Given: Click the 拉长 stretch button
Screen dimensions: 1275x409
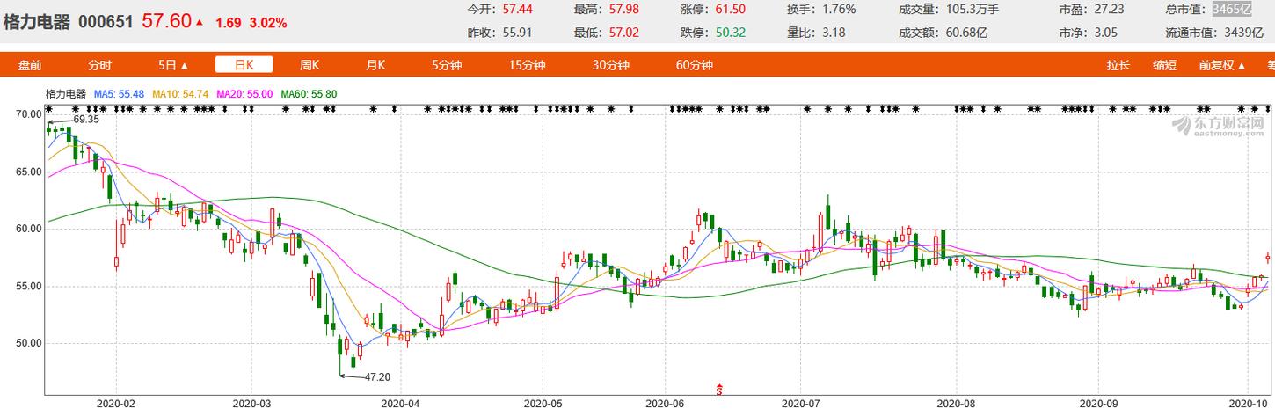Looking at the screenshot, I should click(1118, 65).
